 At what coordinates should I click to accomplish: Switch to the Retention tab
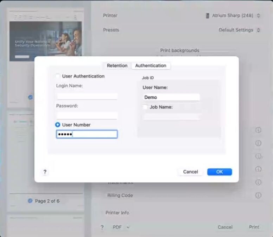(x=117, y=66)
